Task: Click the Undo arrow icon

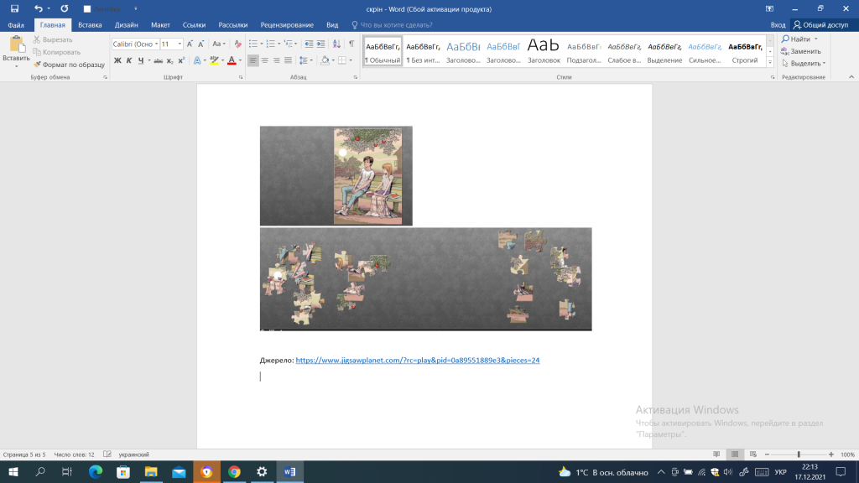Action: 39,8
